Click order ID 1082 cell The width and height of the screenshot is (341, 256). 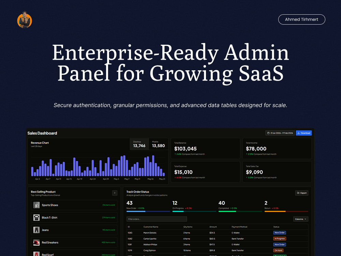130,239
